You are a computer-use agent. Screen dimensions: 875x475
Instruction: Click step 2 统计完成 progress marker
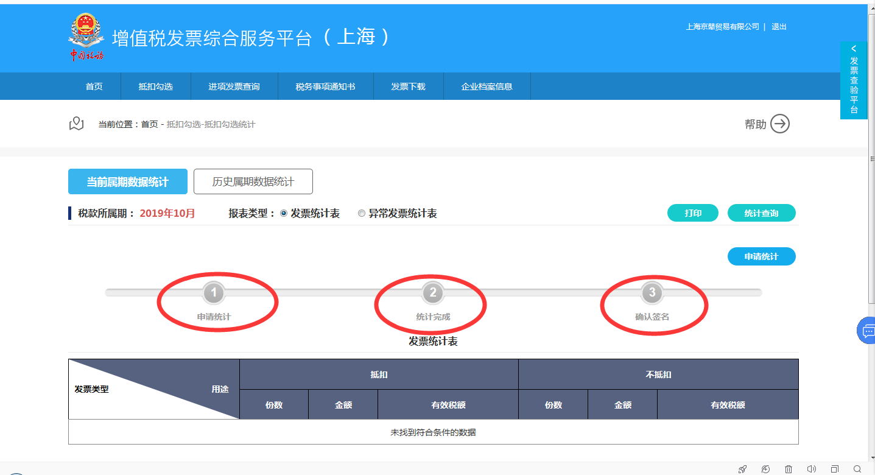433,294
